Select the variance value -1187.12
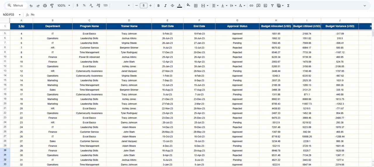 point(340,52)
